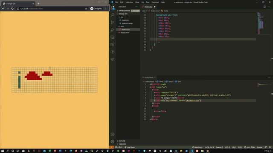Open the Help menu in VS Code
Image resolution: width=273 pixels, height=153 pixels.
163,2
